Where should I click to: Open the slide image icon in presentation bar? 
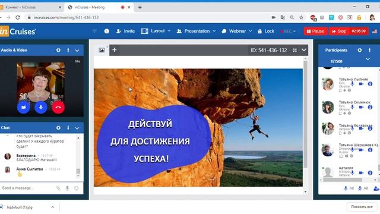click(102, 50)
